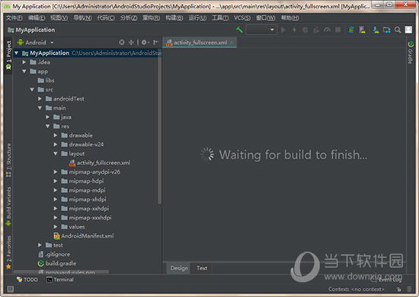Click the collapse all icon in Project panel

131,42
